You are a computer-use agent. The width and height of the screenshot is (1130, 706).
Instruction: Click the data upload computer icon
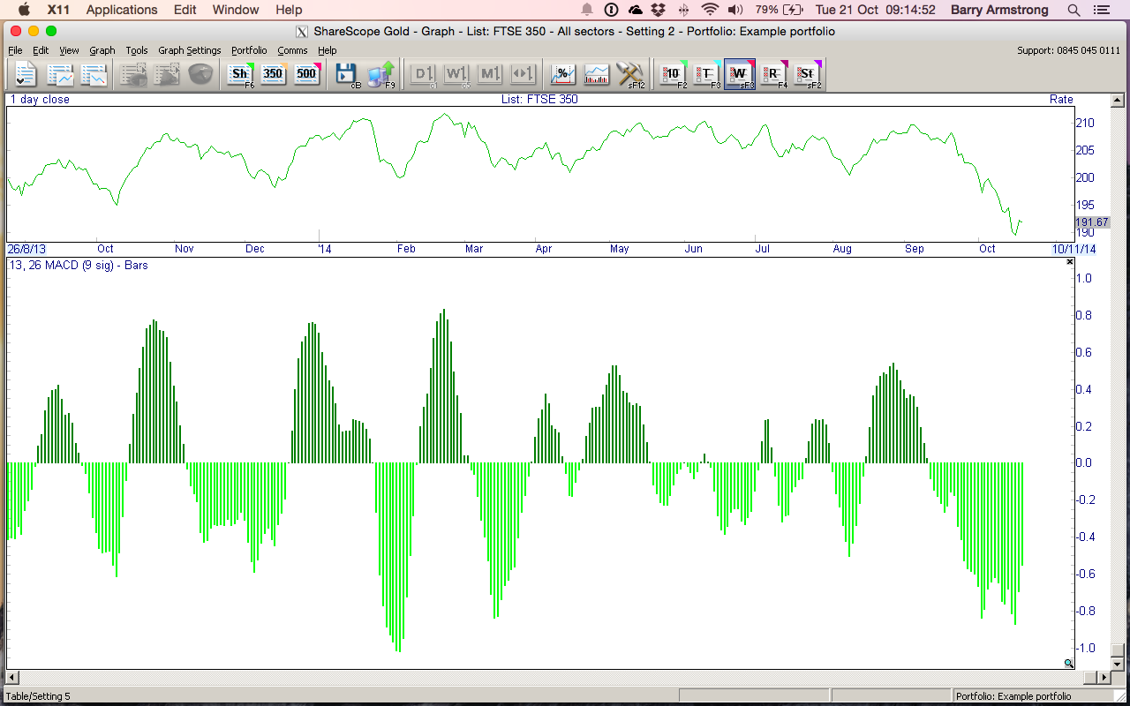click(x=380, y=74)
